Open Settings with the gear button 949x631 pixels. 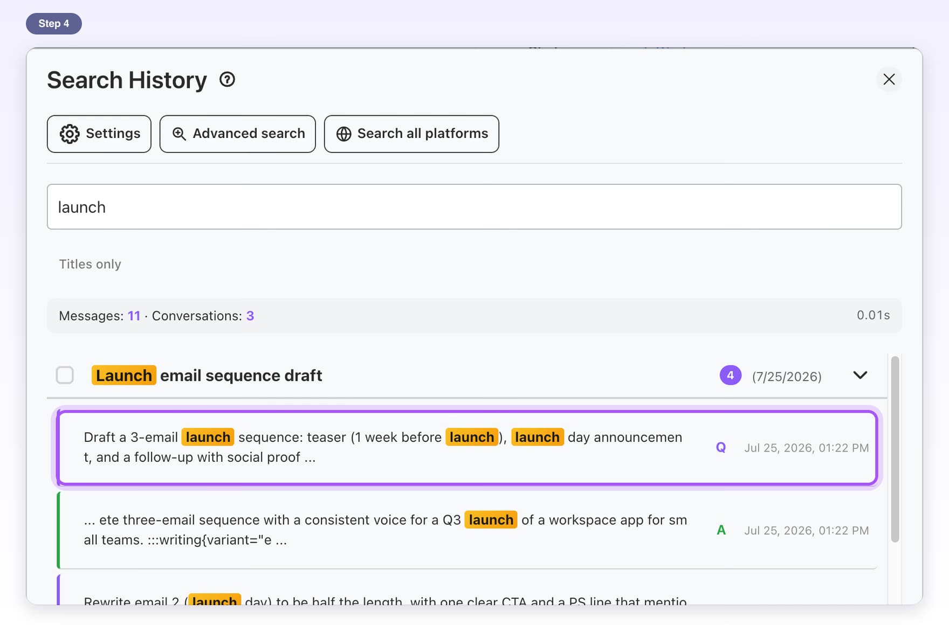click(x=99, y=134)
